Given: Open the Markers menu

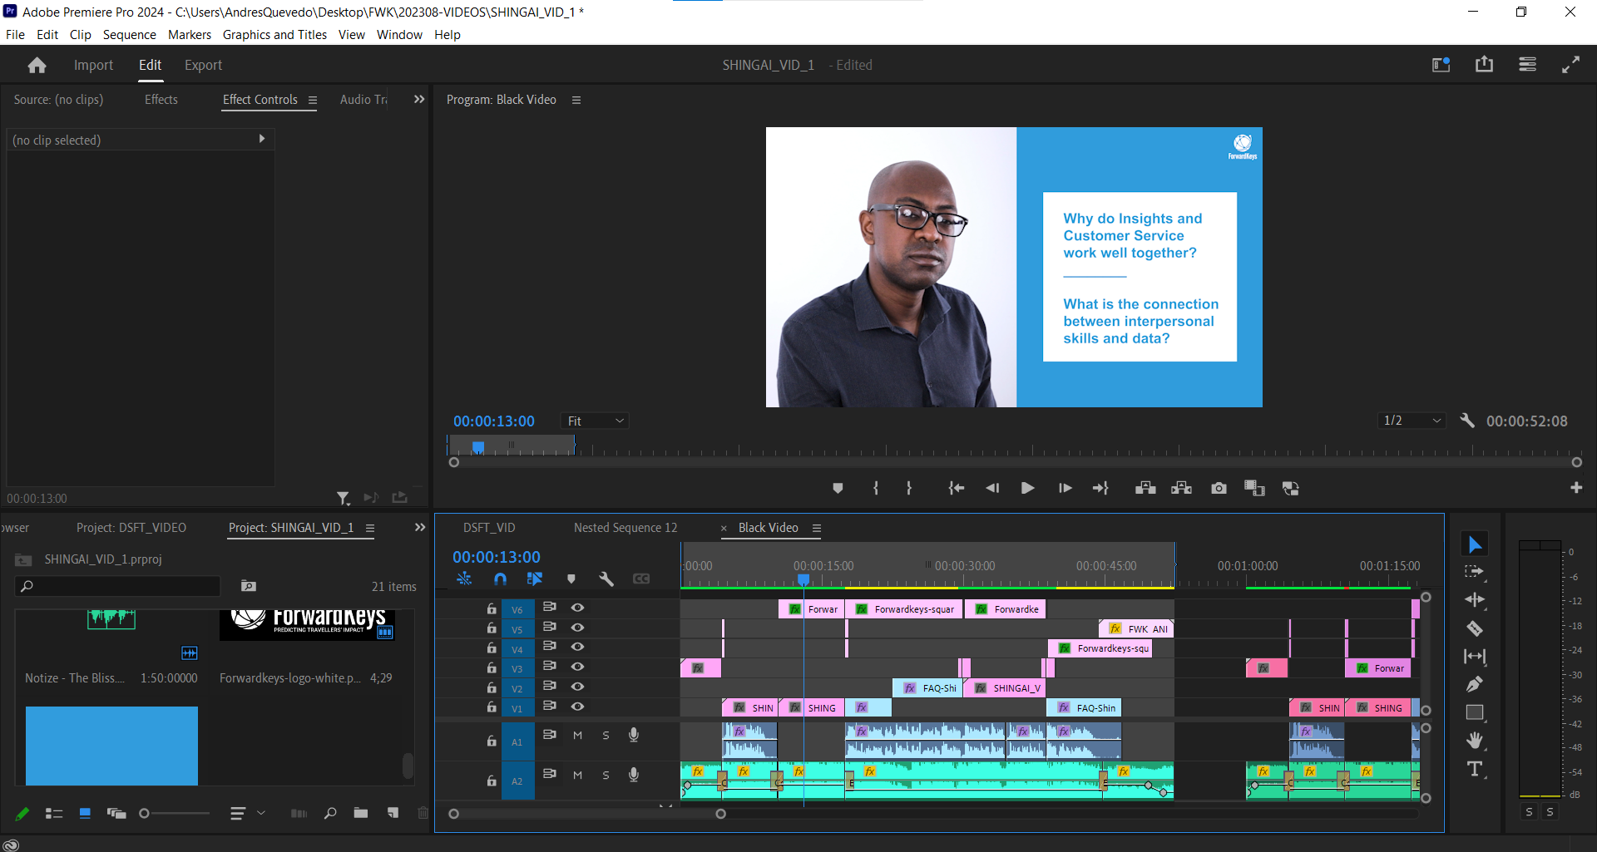Looking at the screenshot, I should tap(190, 34).
